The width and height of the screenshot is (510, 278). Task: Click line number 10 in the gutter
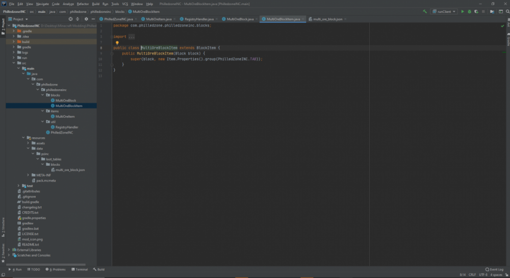click(100, 59)
